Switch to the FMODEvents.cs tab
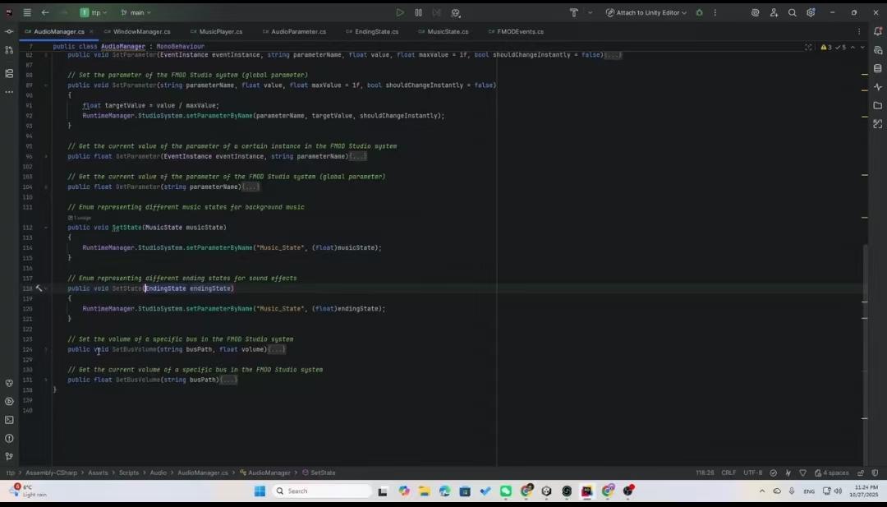Viewport: 887px width, 507px height. coord(520,32)
